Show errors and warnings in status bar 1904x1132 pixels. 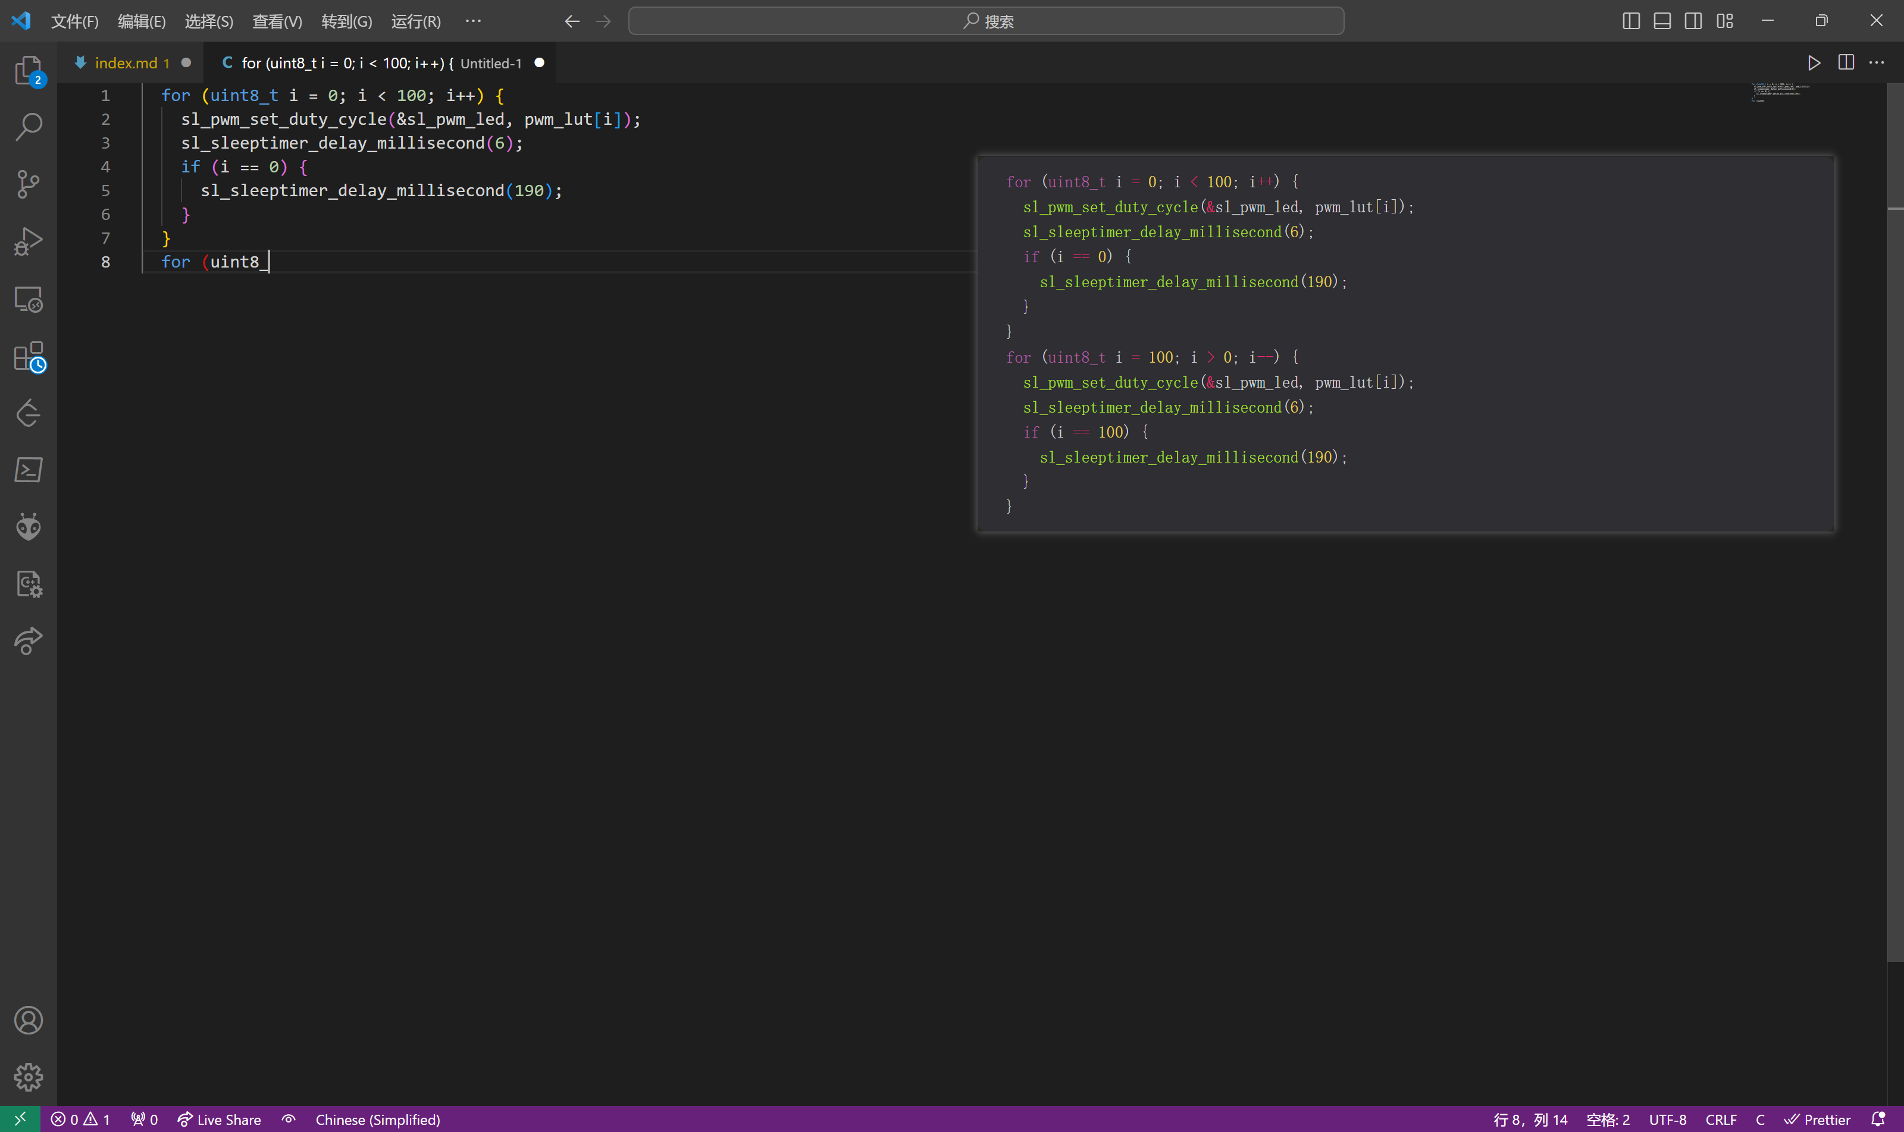click(x=80, y=1119)
